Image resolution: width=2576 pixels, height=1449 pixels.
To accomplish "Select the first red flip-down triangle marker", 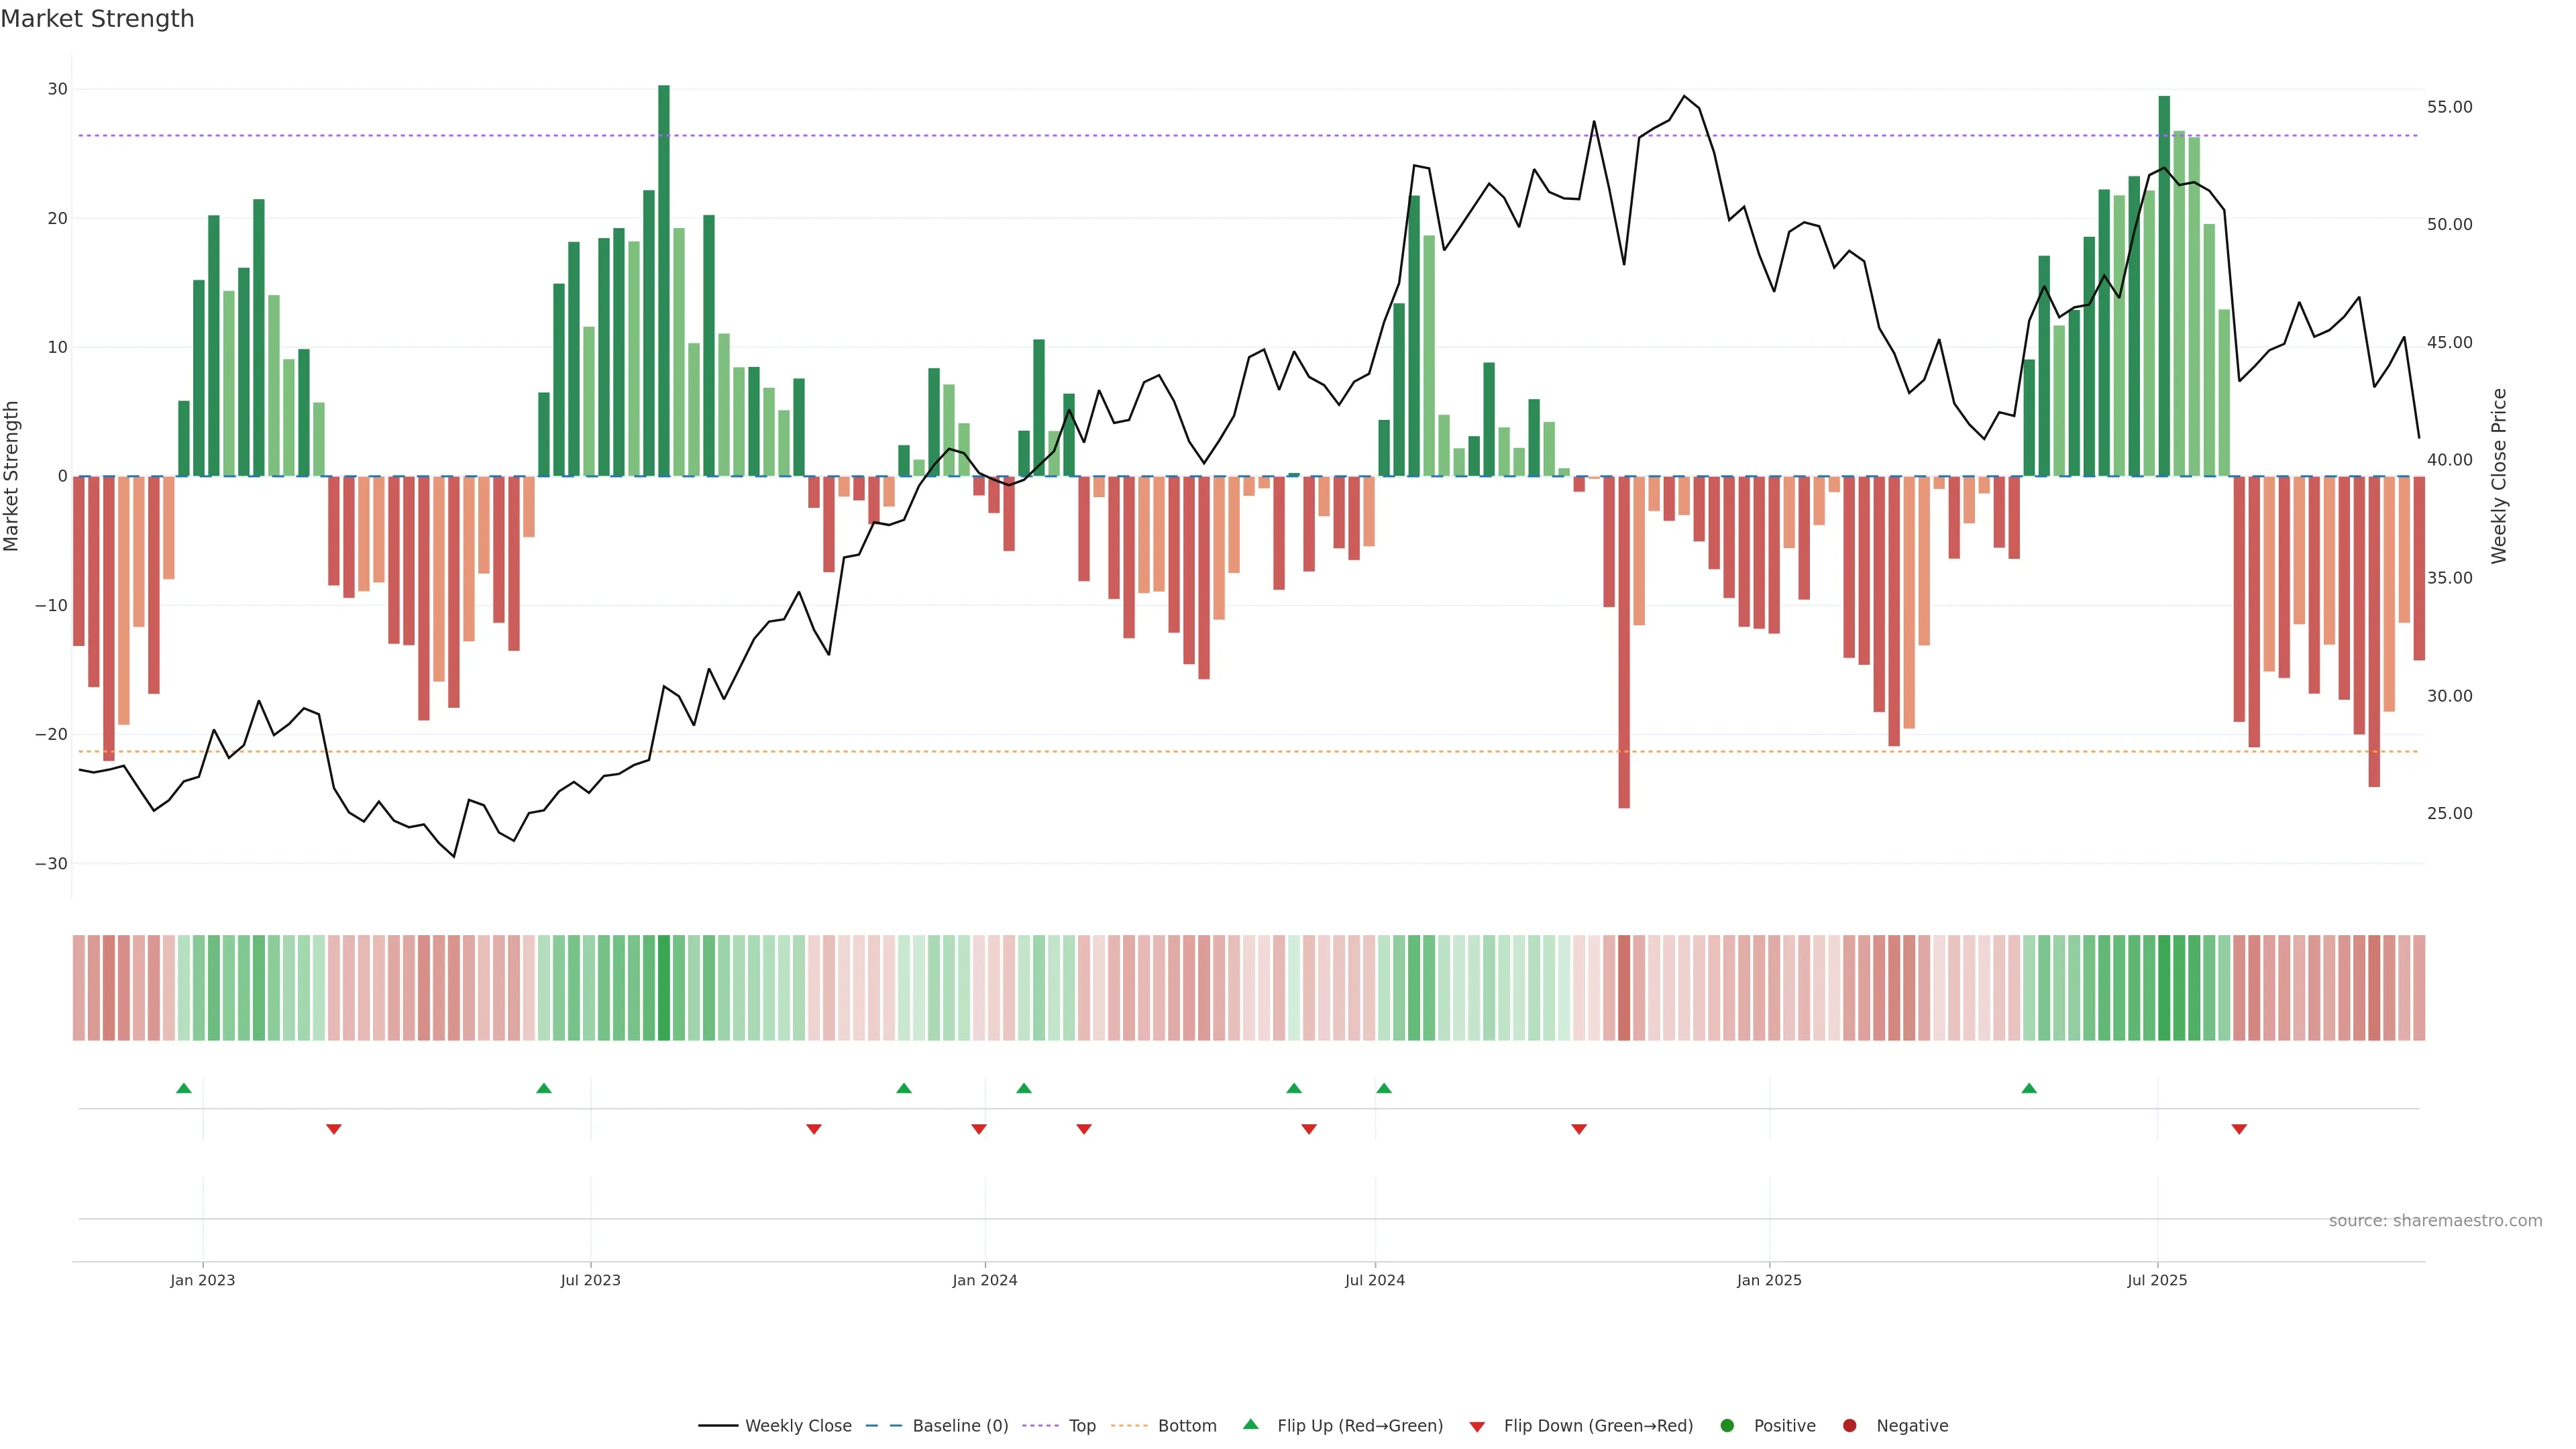I will click(334, 1129).
